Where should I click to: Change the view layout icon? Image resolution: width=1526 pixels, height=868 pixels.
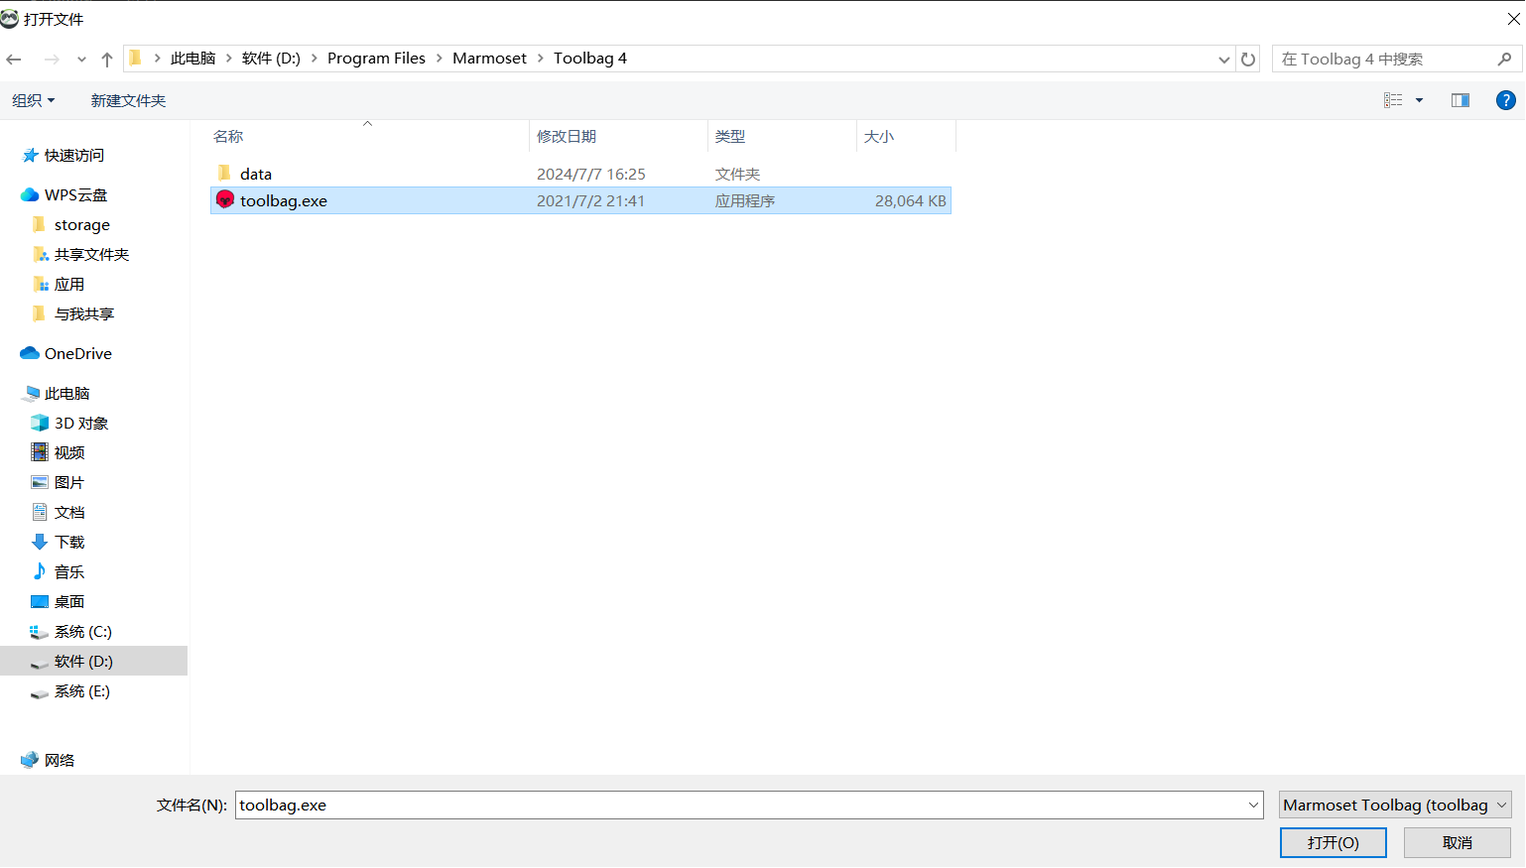click(x=1393, y=100)
